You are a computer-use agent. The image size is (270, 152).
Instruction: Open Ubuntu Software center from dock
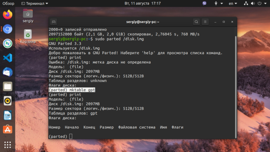click(8, 129)
